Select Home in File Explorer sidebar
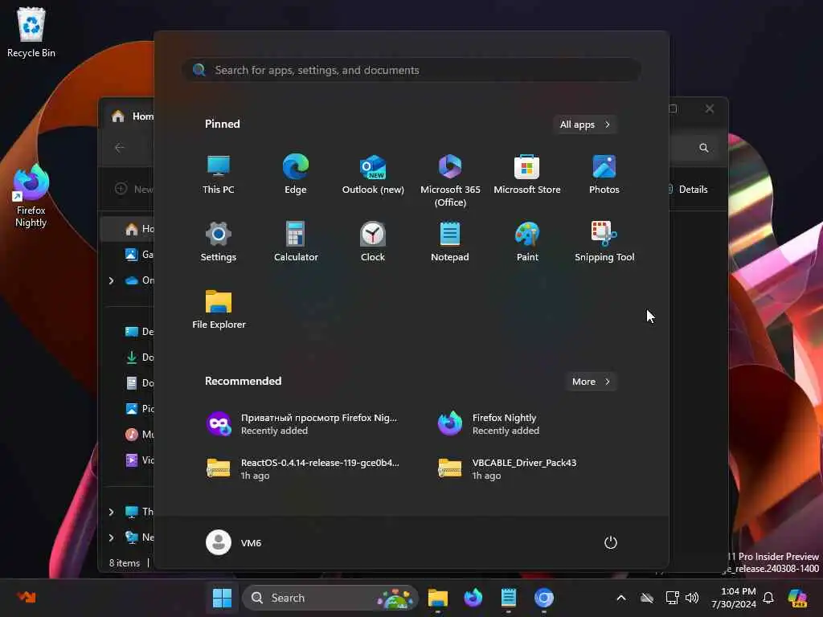Viewport: 823px width, 617px height. pos(139,229)
